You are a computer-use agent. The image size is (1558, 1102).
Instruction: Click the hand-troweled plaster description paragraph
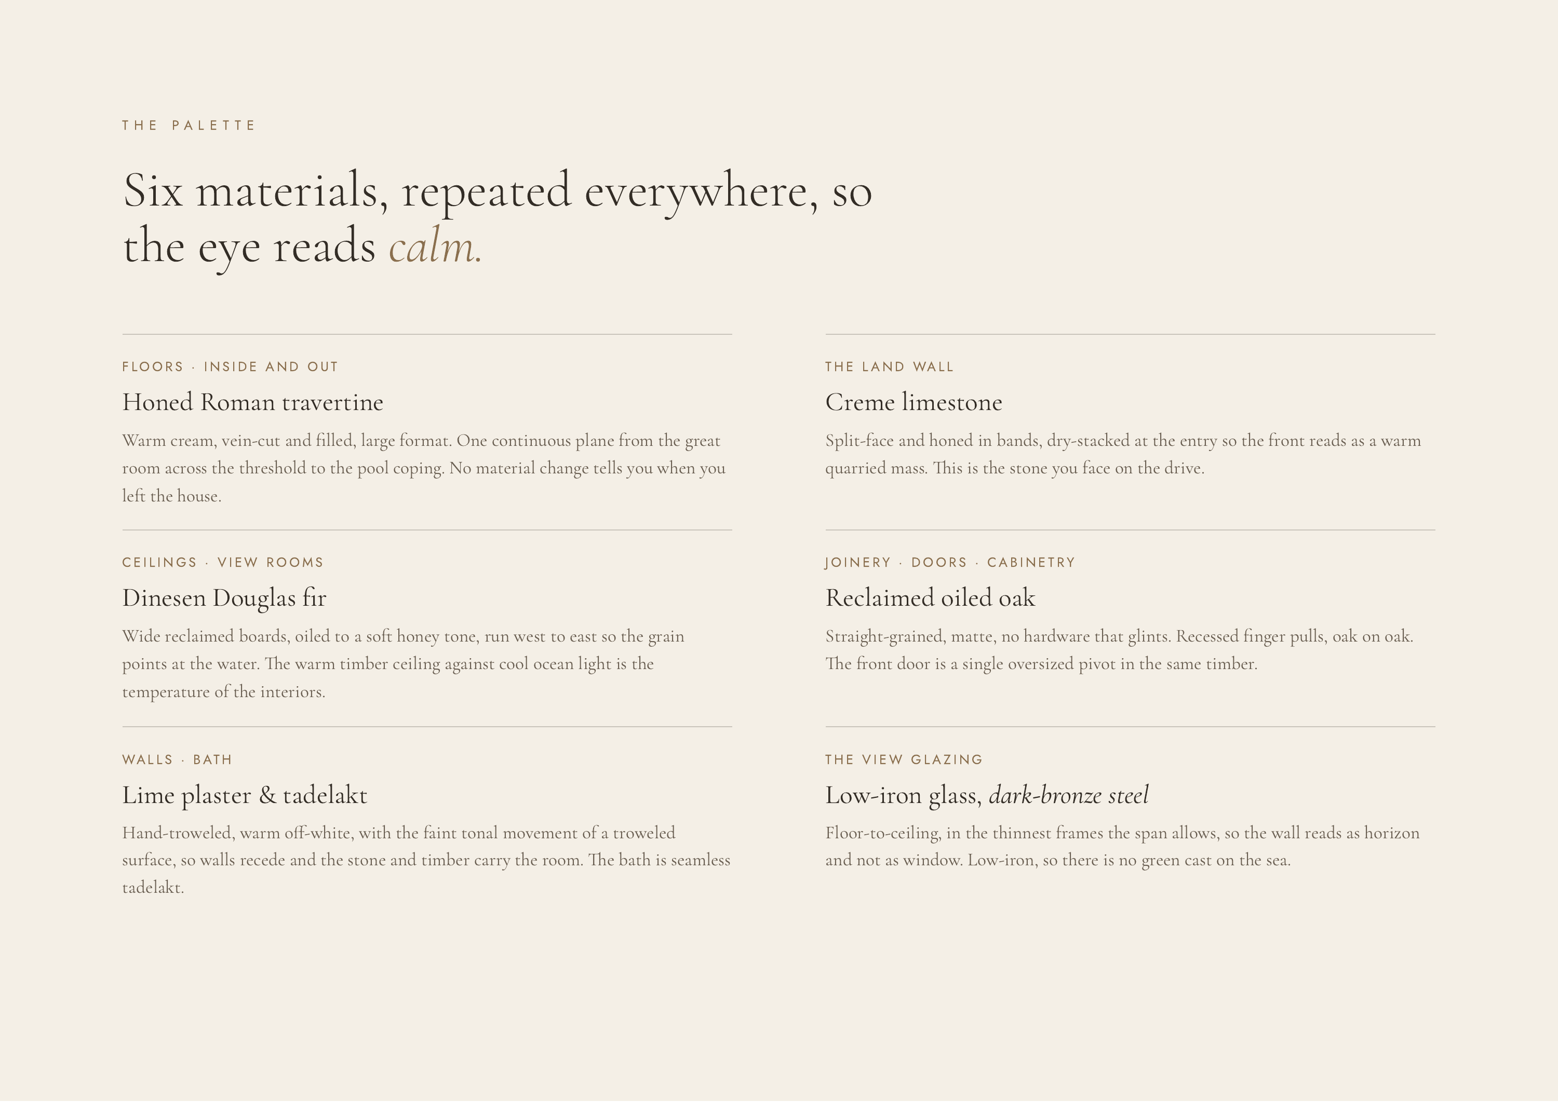pyautogui.click(x=426, y=861)
